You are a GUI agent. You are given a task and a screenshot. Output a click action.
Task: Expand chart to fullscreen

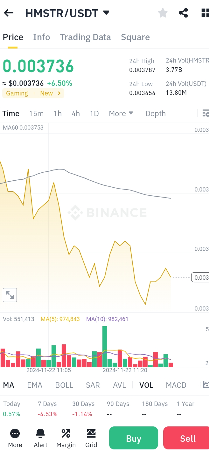10,295
